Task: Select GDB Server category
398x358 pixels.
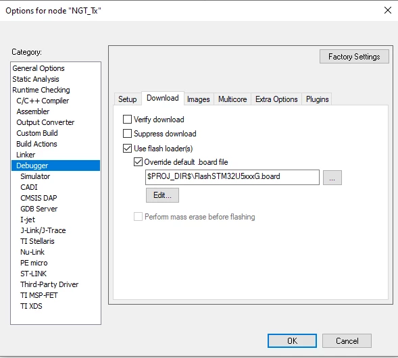Action: click(x=55, y=209)
